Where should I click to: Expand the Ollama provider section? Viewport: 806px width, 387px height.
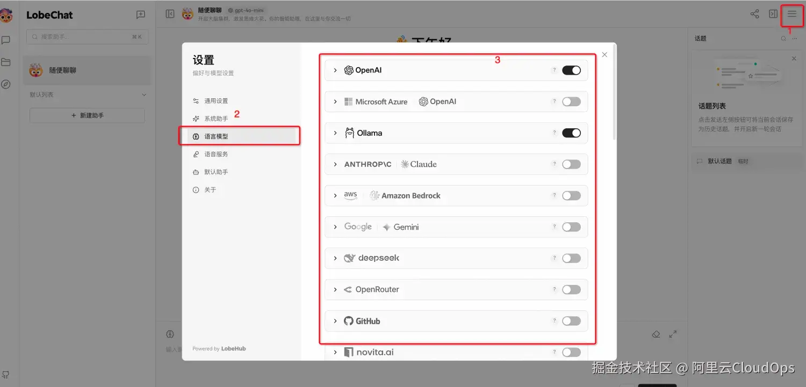[335, 133]
